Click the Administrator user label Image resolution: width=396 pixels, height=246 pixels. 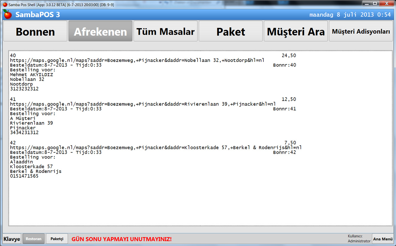coord(359,241)
